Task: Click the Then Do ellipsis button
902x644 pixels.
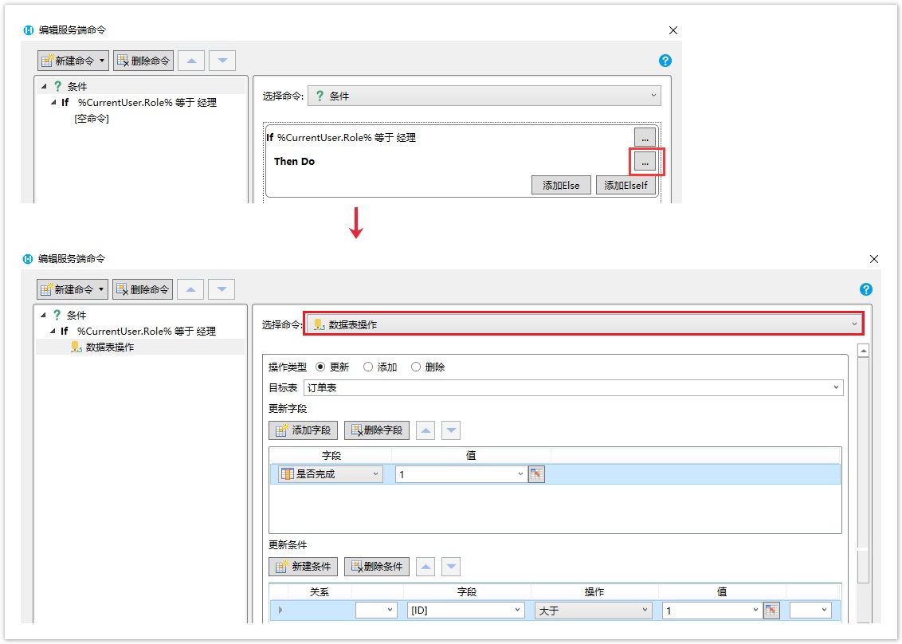Action: [x=645, y=162]
